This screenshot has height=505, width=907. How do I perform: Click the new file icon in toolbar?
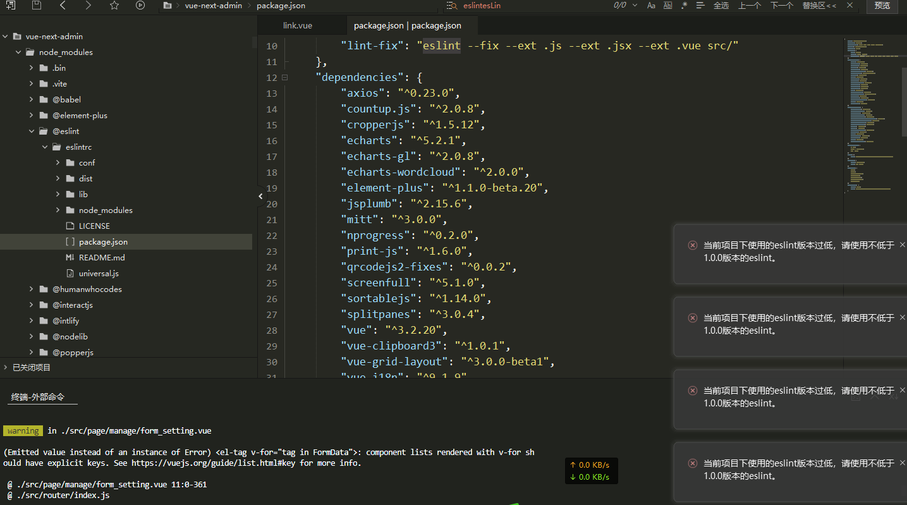click(10, 5)
